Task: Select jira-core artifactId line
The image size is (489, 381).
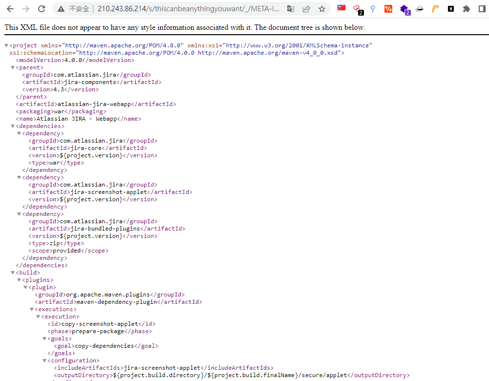Action: pyautogui.click(x=87, y=148)
